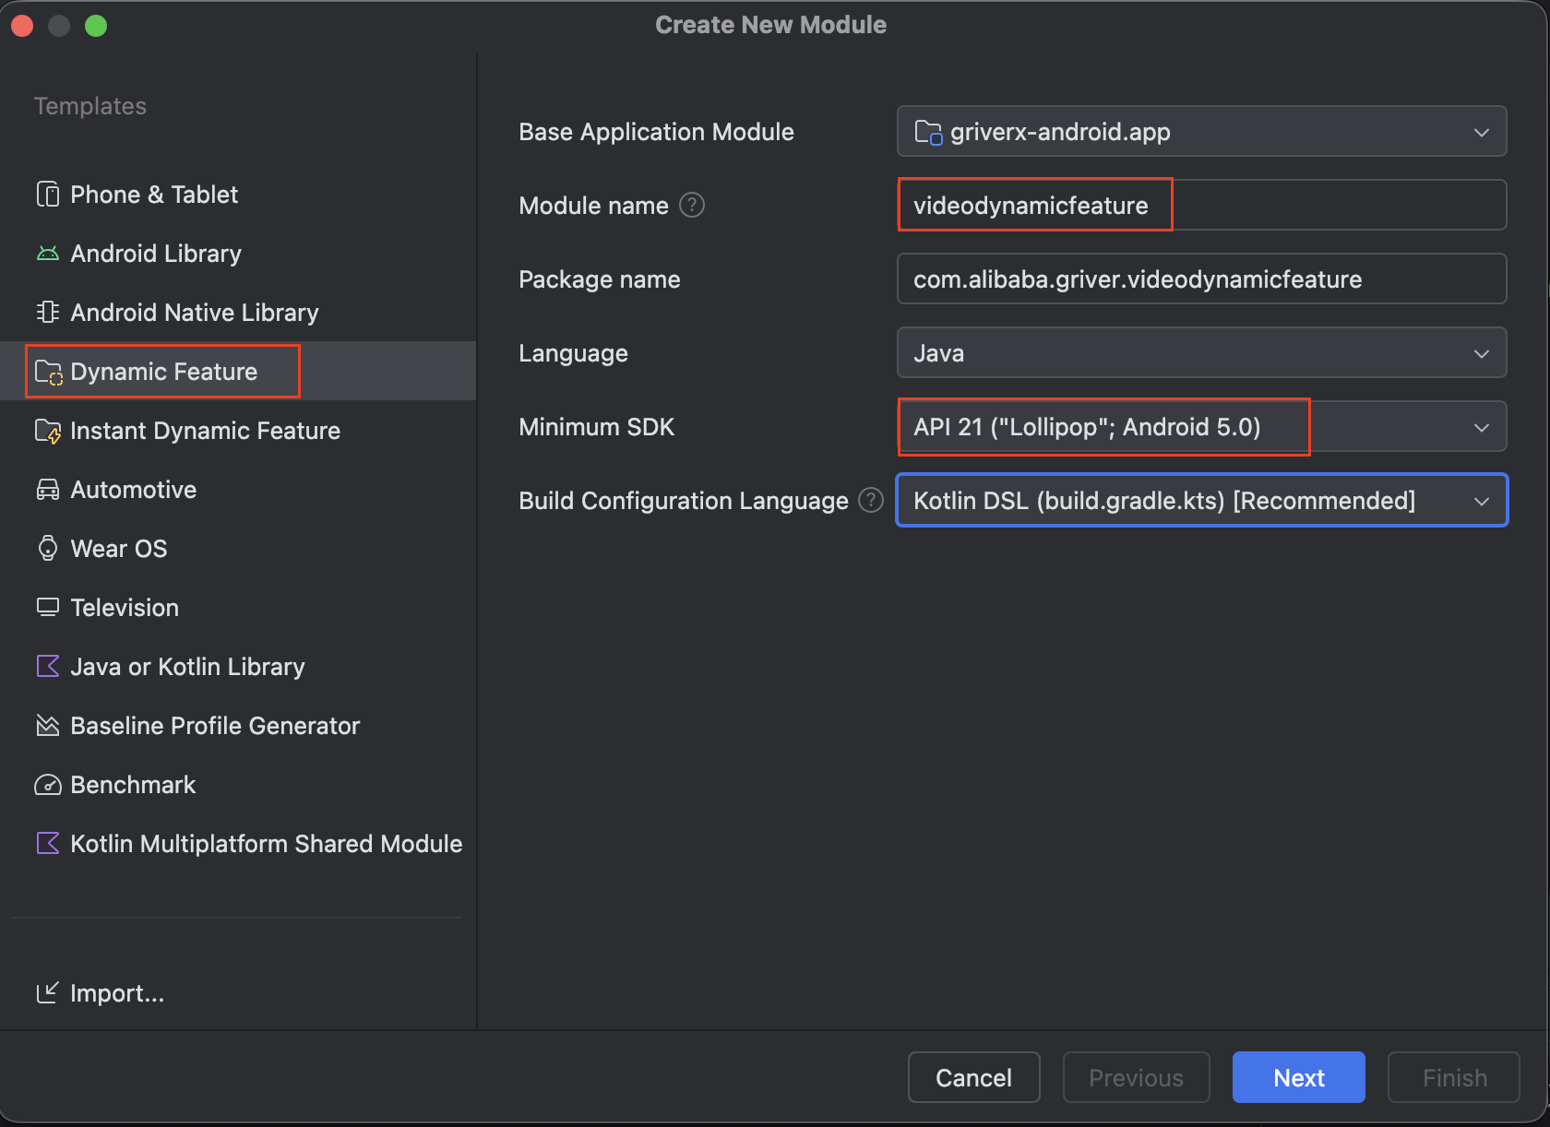Screen dimensions: 1550x1127
Task: Choose Baseline Profile Generator template
Action: pyautogui.click(x=214, y=726)
